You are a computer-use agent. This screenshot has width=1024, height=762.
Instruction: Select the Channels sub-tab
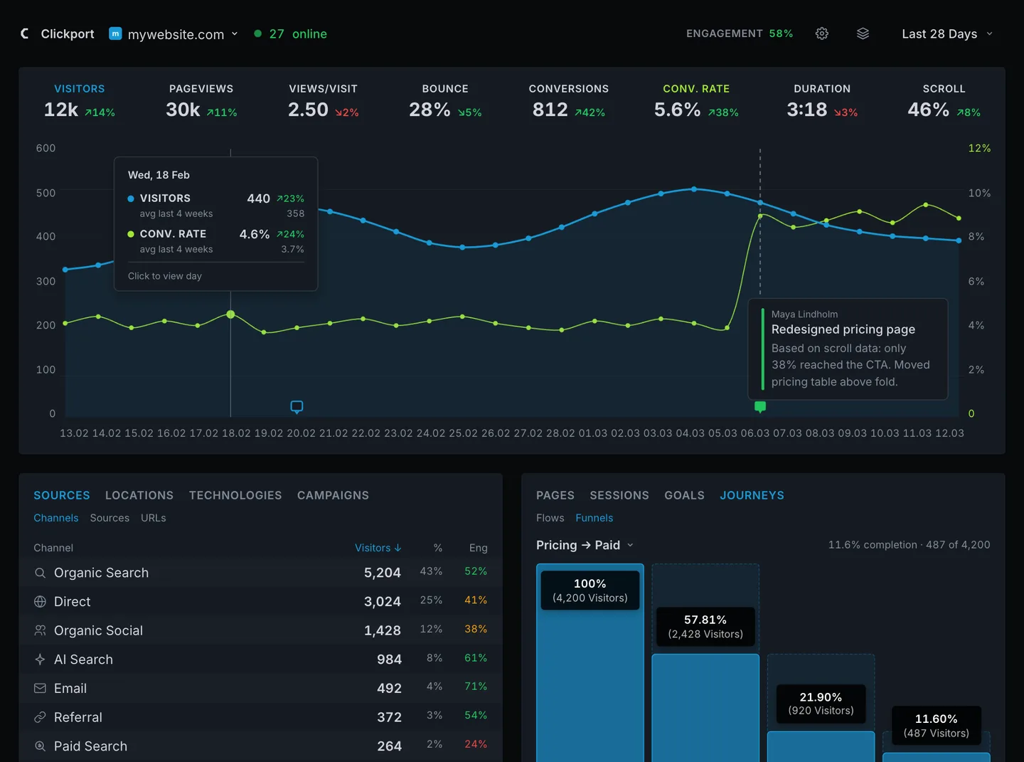(56, 518)
